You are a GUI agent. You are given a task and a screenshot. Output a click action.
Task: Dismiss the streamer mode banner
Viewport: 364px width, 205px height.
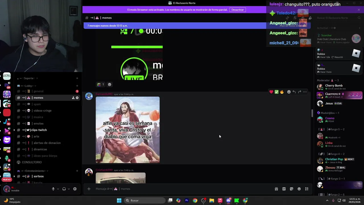359,10
